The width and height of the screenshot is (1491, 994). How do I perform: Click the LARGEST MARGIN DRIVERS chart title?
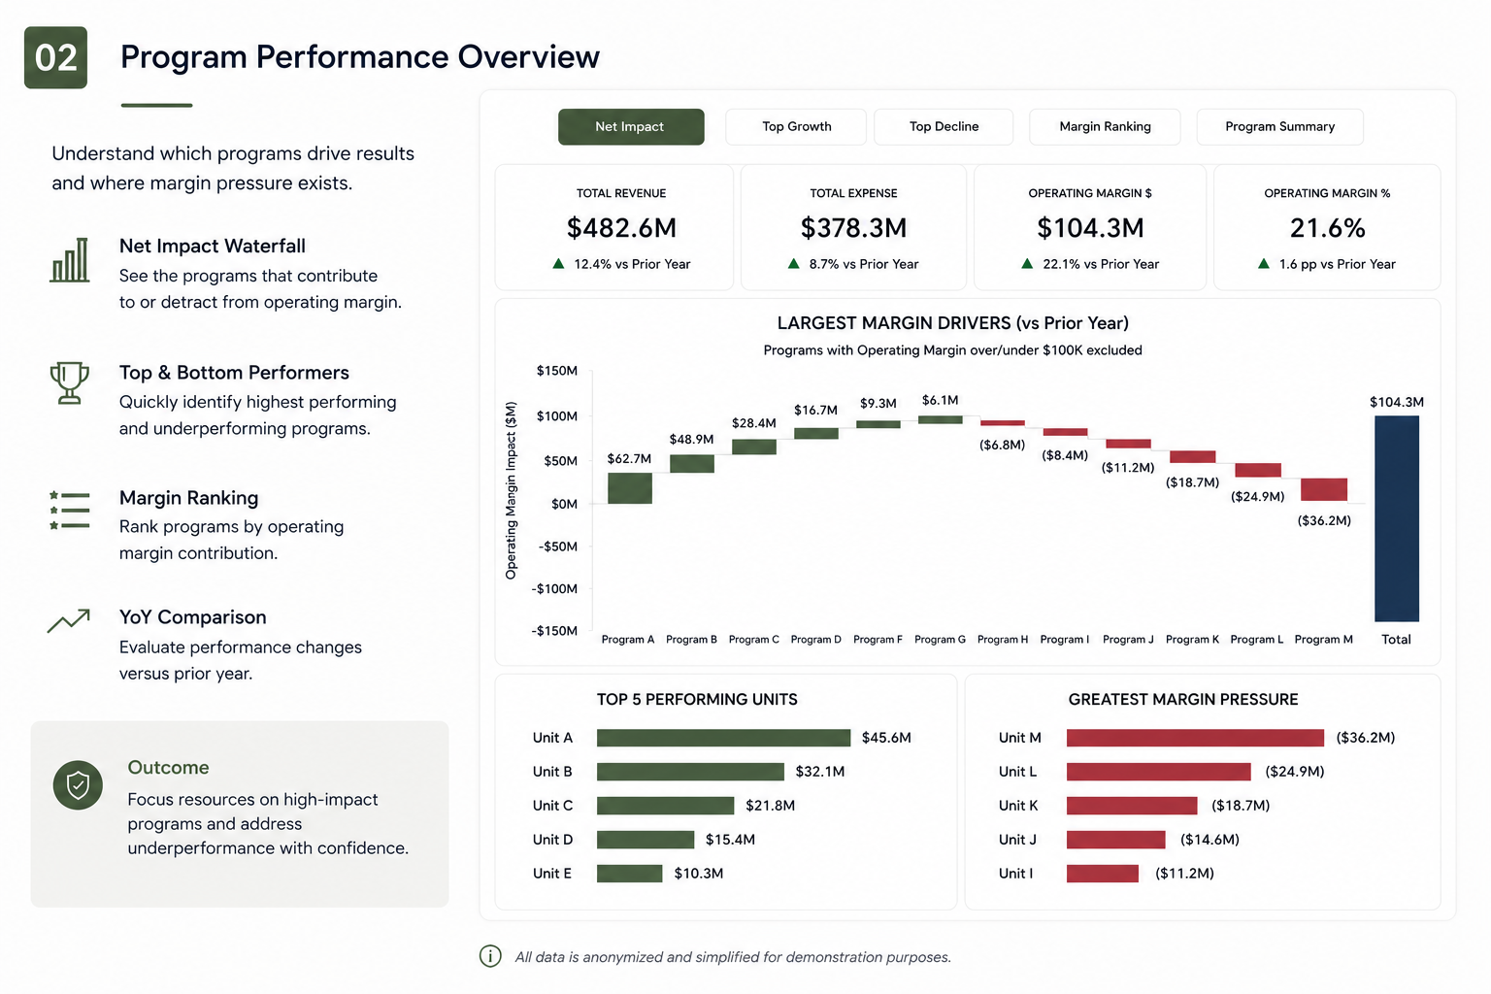tap(952, 323)
